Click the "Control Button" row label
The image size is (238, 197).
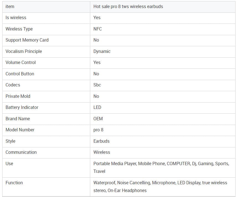click(x=20, y=74)
